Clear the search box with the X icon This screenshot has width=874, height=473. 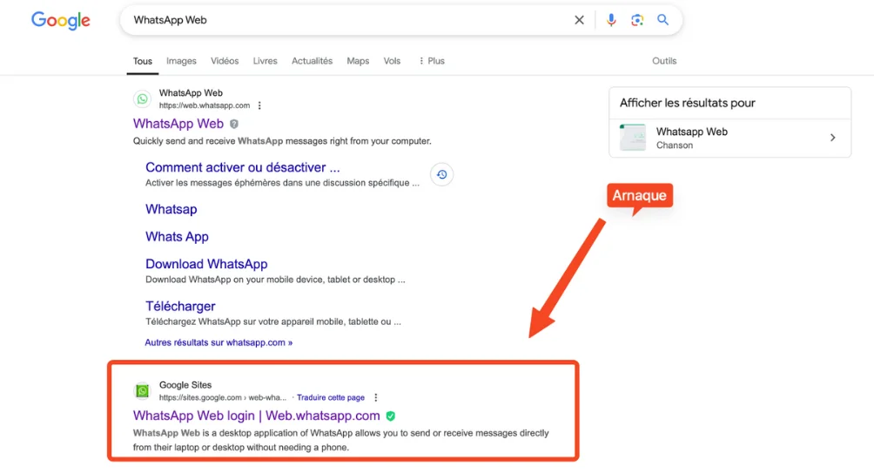(579, 20)
